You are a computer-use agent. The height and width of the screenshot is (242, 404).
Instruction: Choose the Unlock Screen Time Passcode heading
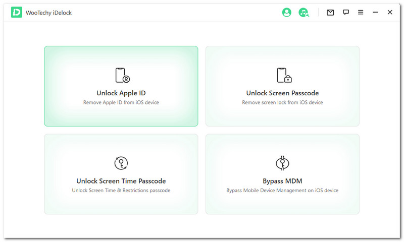click(121, 181)
